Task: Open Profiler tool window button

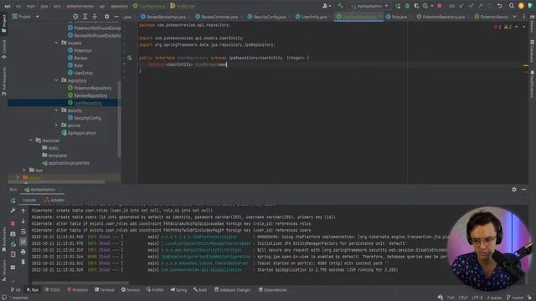Action: [155, 290]
